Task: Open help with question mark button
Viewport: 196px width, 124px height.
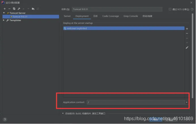Action: click(x=5, y=119)
